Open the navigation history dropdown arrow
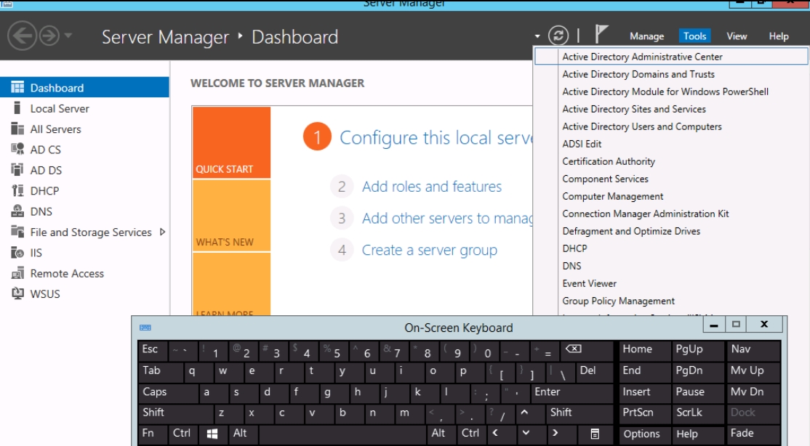 (68, 36)
